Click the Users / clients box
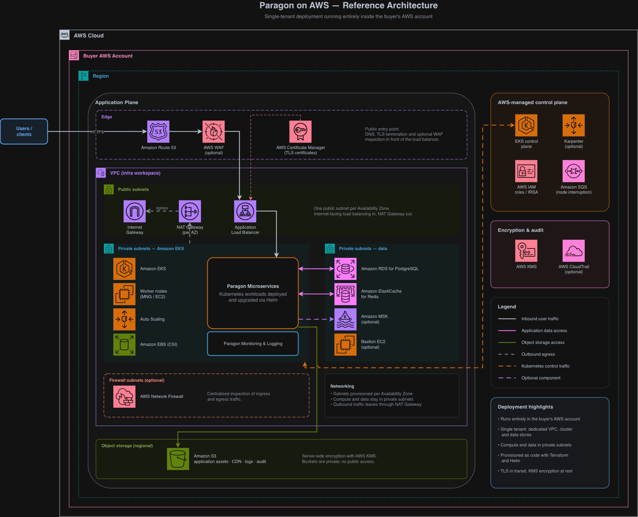This screenshot has width=638, height=517. coord(24,131)
